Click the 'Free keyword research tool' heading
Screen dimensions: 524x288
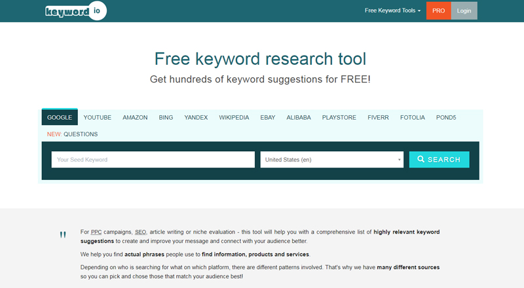click(x=260, y=59)
